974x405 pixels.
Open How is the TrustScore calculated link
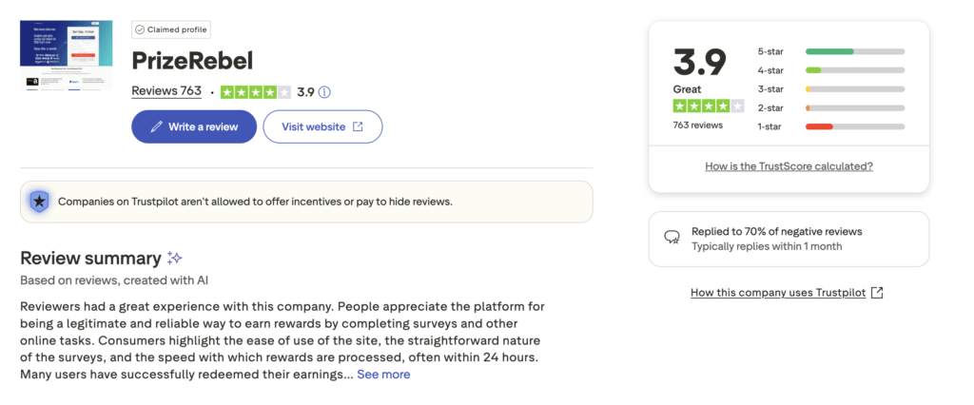(789, 166)
